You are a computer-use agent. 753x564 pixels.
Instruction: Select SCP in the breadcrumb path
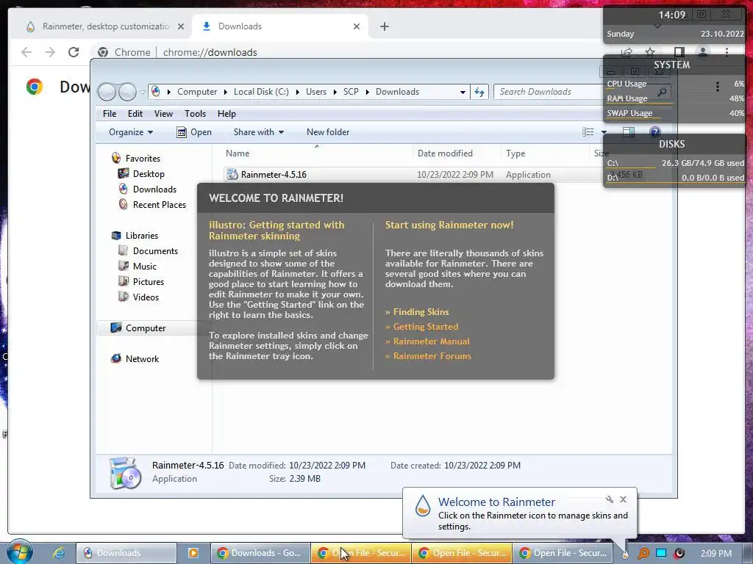(x=351, y=92)
